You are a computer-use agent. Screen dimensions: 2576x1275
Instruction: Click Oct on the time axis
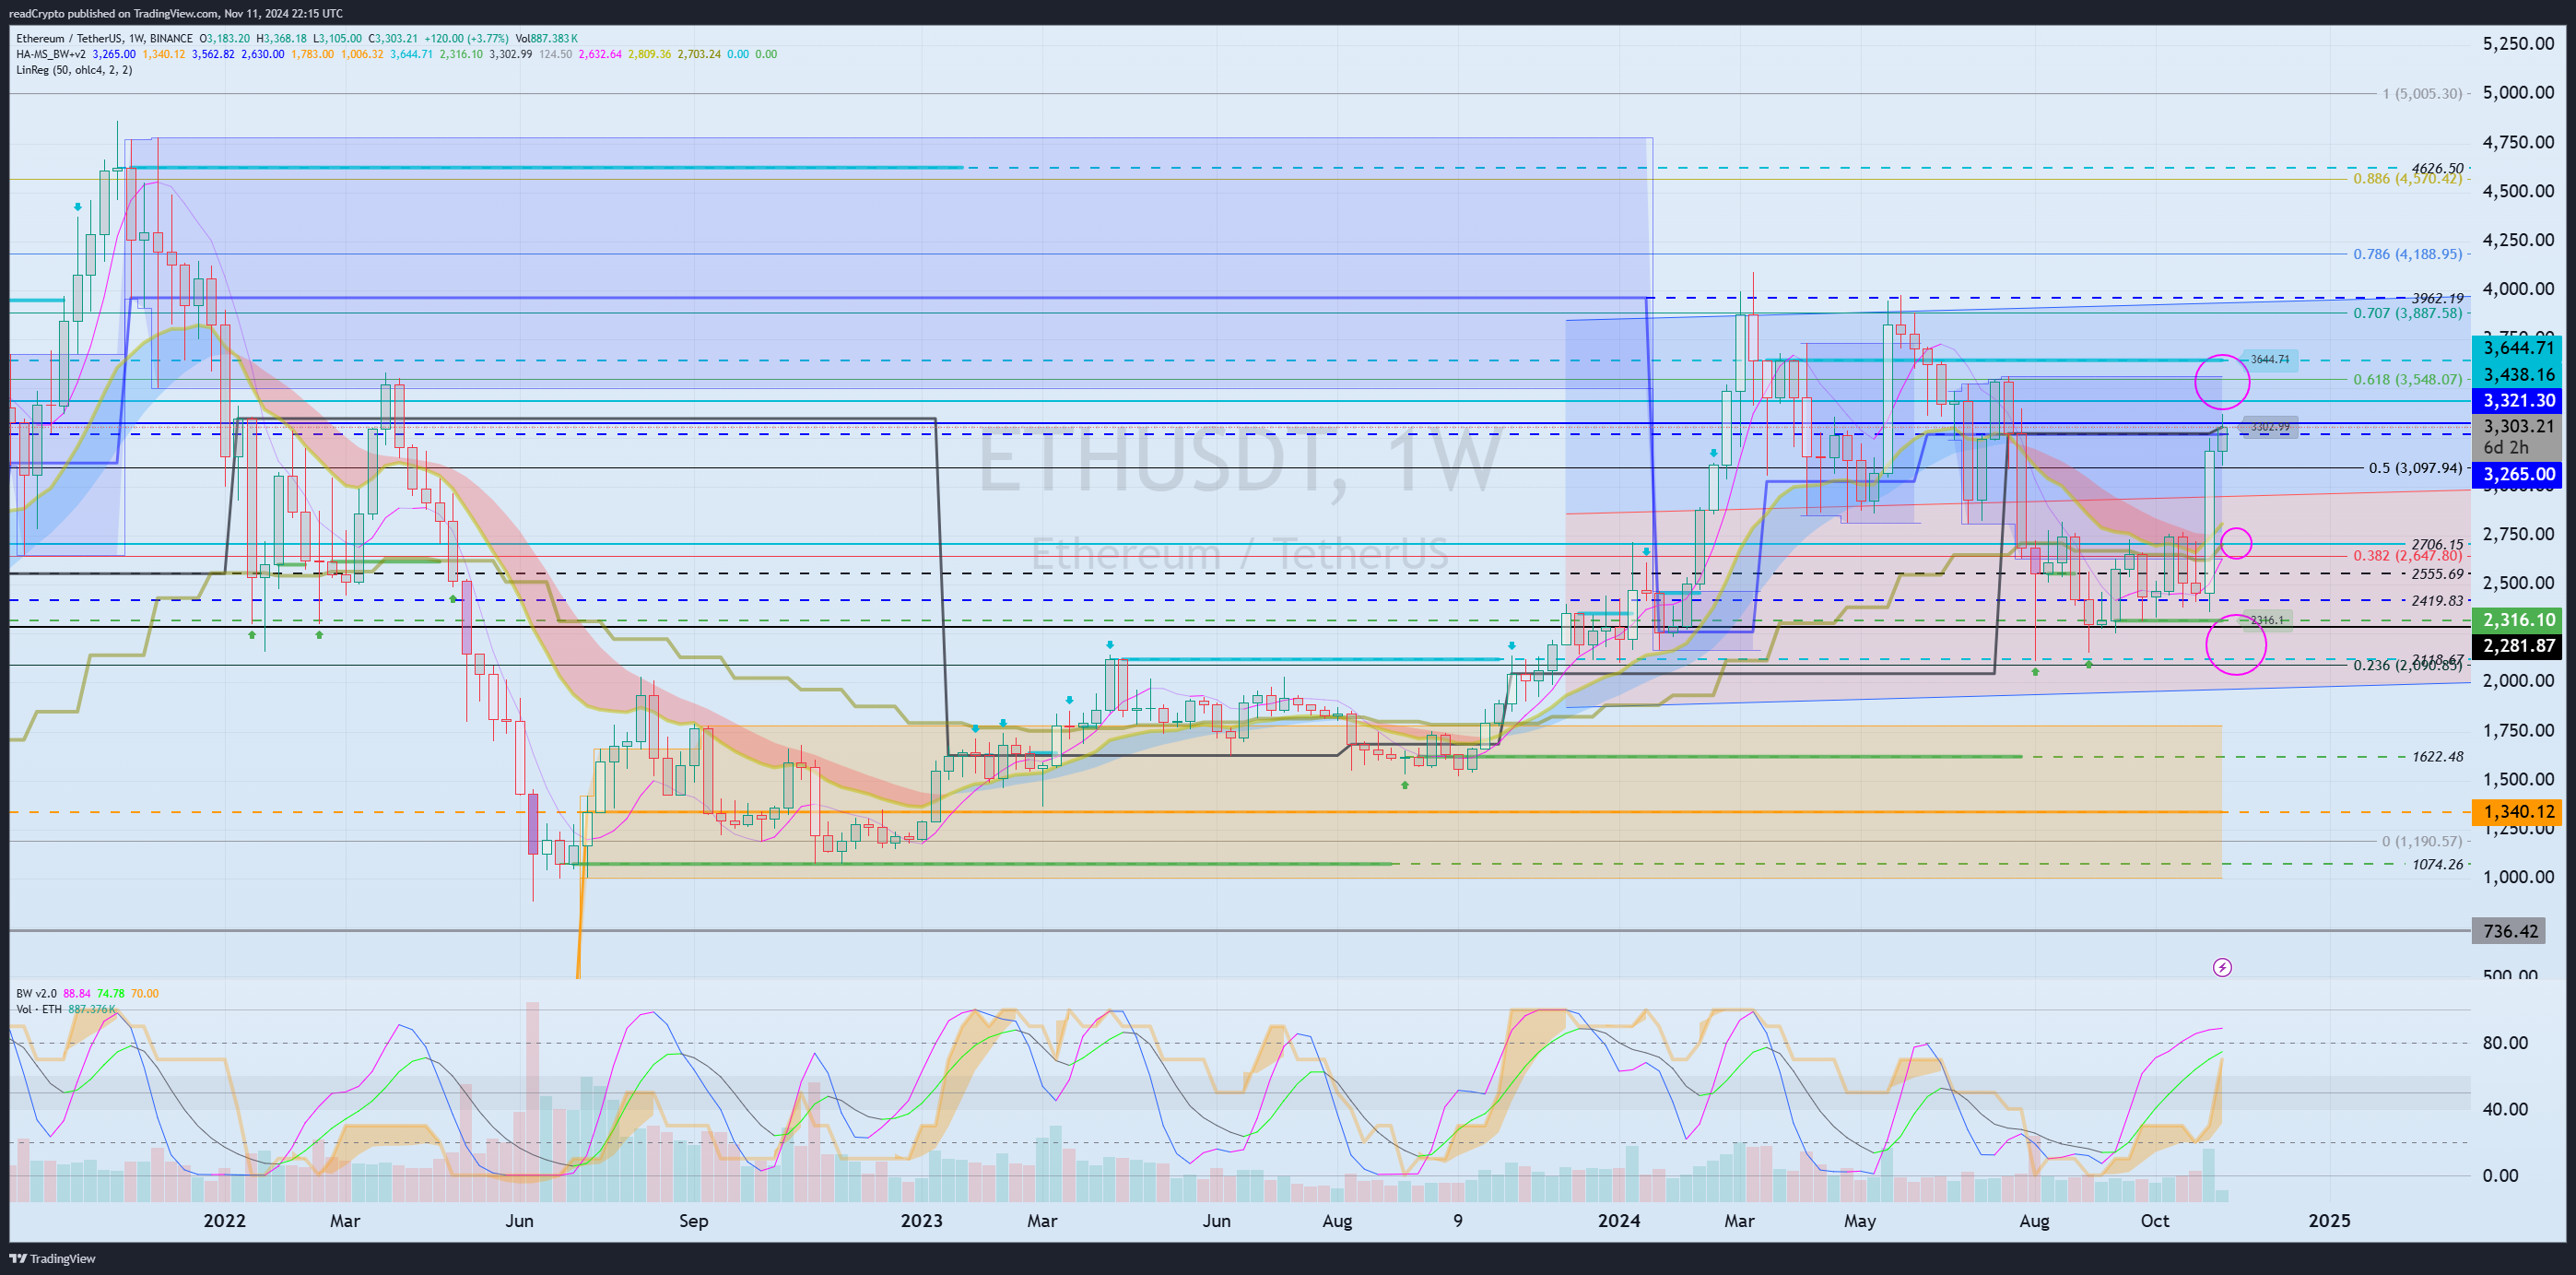[2155, 1220]
